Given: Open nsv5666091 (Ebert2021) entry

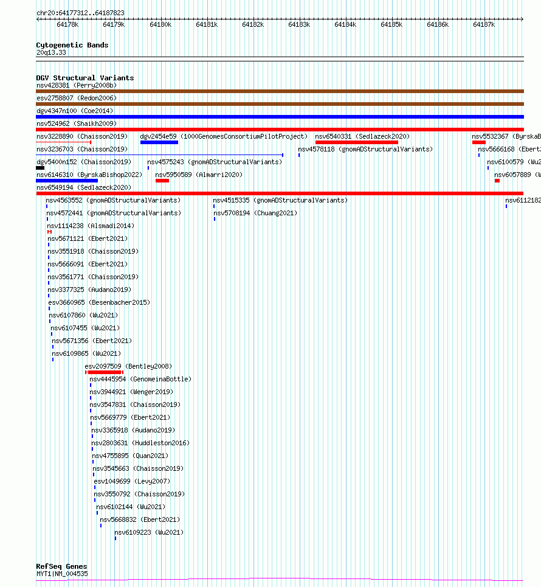Looking at the screenshot, I should [x=88, y=264].
